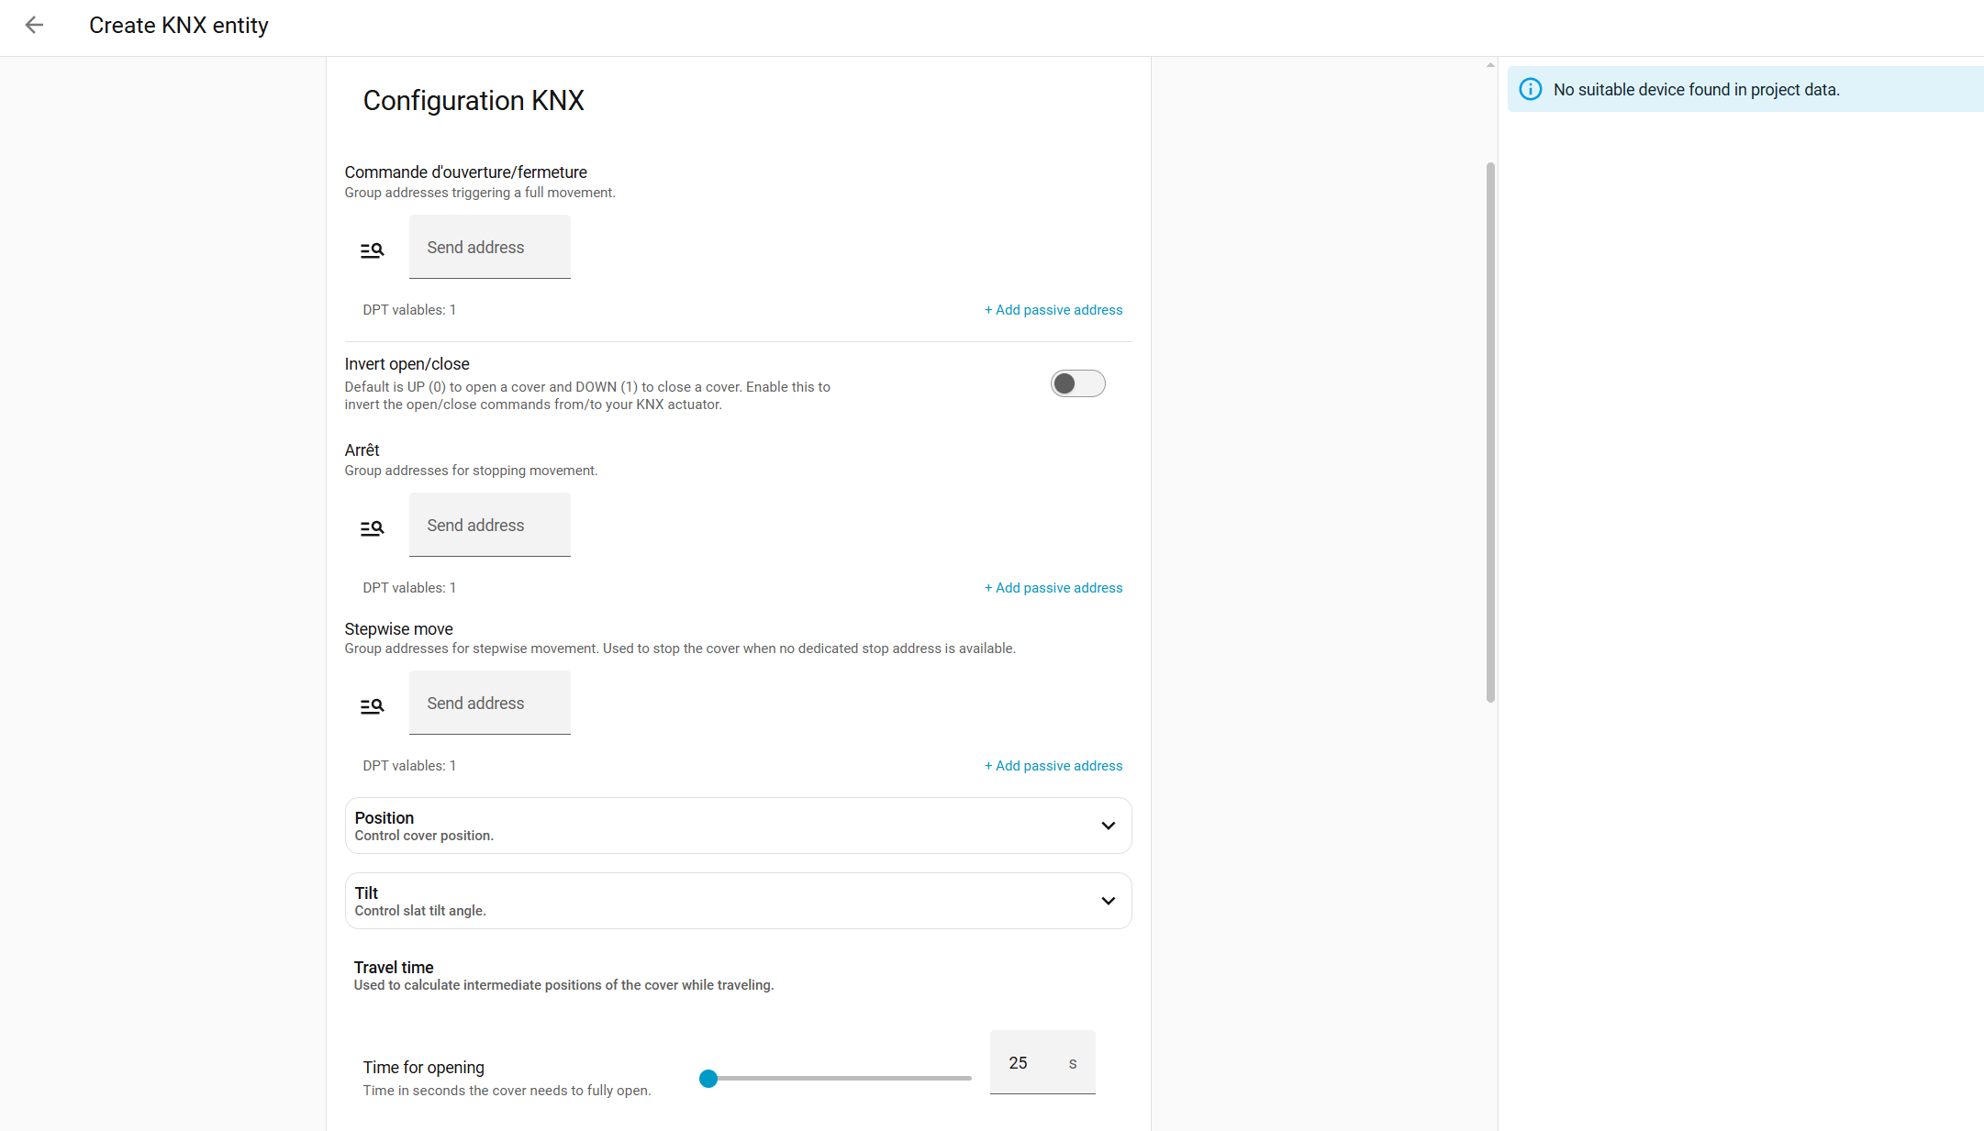Screen dimensions: 1984x1131
Task: Click the 'Travel time' section label
Action: tap(394, 967)
